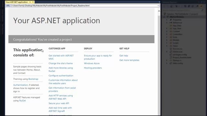This screenshot has height=116, width=207.
Task: Click the Get help link
Action: (x=124, y=56)
